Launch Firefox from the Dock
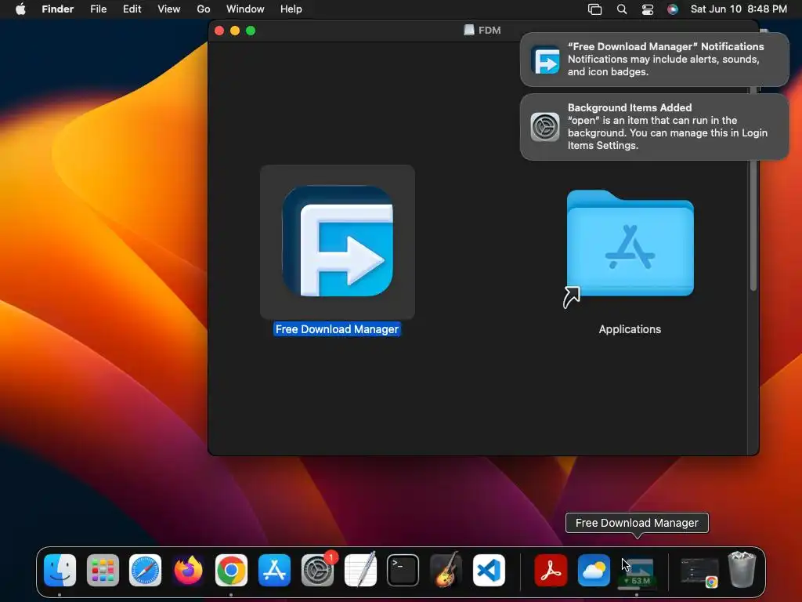 pyautogui.click(x=188, y=571)
